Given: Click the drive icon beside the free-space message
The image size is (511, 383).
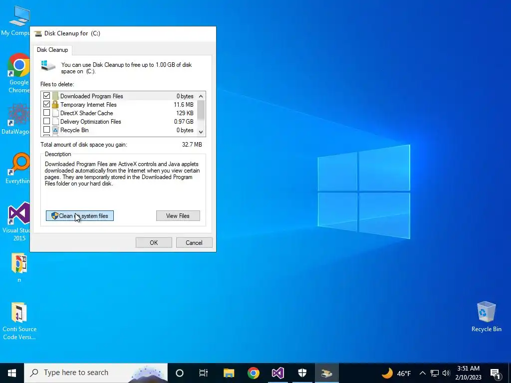Looking at the screenshot, I should coord(48,65).
